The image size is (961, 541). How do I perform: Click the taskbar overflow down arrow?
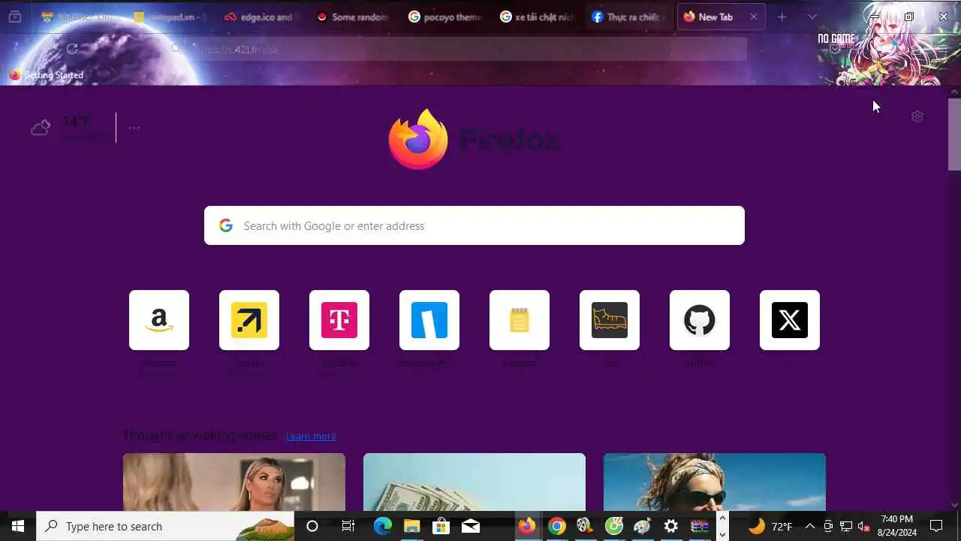pos(722,534)
